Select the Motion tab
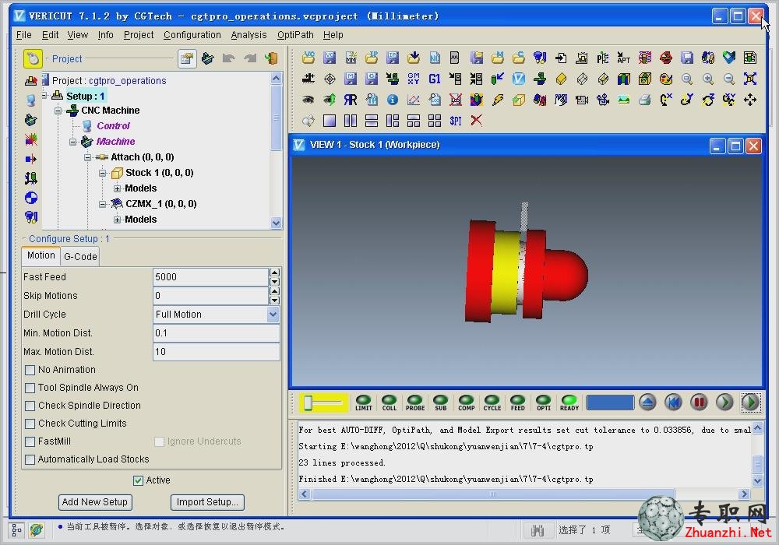Viewport: 779px width, 545px height. [x=41, y=255]
